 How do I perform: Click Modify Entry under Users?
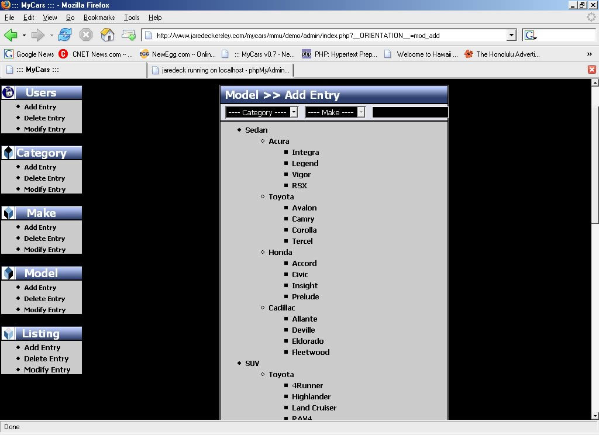point(44,129)
